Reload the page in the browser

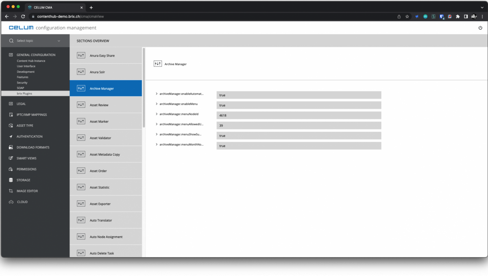(23, 17)
